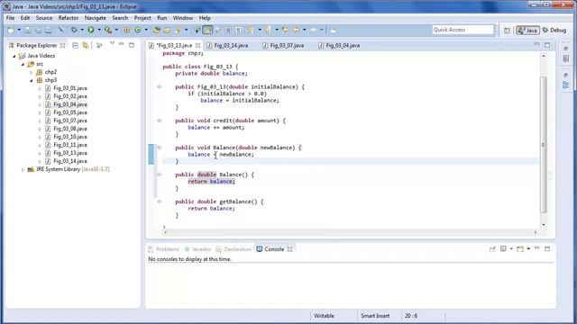Click the Display Selected Console icon
The width and height of the screenshot is (577, 324).
coord(503,249)
